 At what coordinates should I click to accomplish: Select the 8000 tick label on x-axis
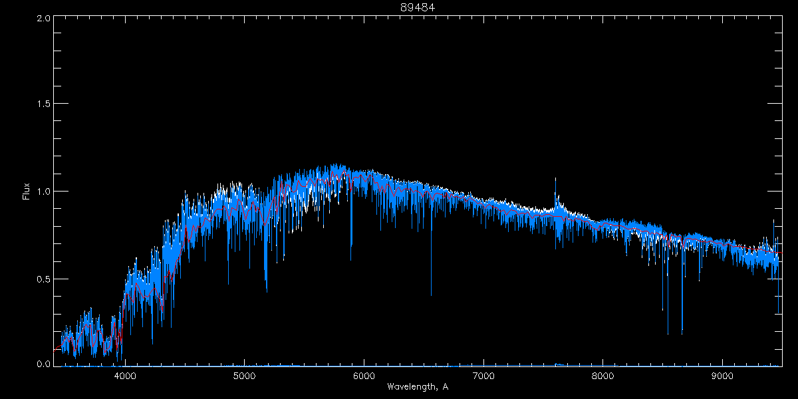click(x=602, y=374)
